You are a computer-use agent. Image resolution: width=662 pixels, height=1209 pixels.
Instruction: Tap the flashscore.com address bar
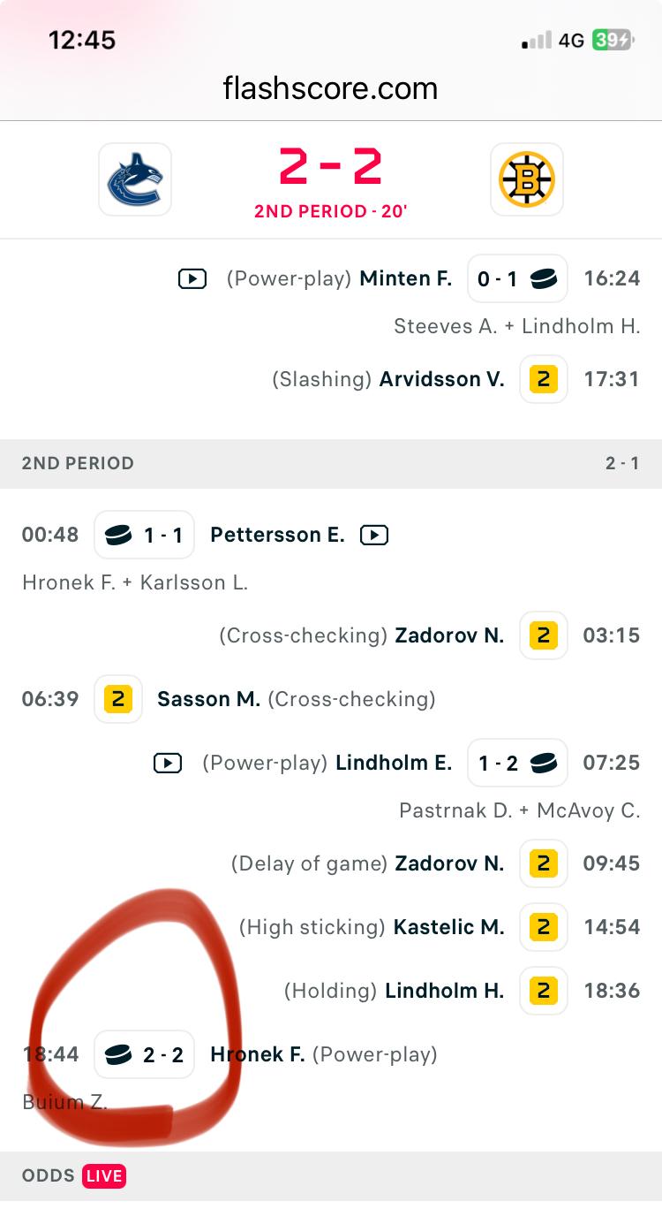coord(330,88)
